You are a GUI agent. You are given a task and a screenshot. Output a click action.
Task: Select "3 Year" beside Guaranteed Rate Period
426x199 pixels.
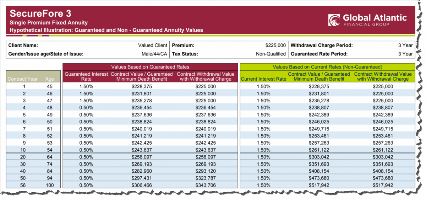point(405,54)
